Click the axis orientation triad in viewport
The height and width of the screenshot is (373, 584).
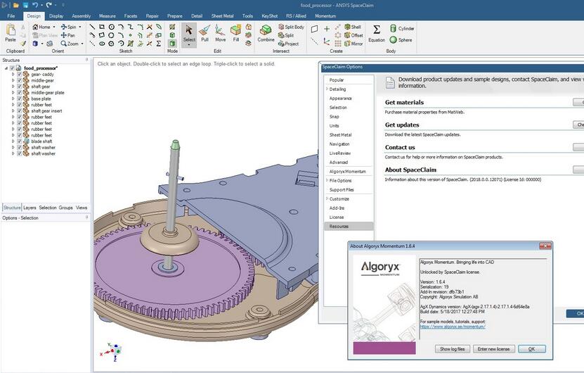click(x=112, y=351)
